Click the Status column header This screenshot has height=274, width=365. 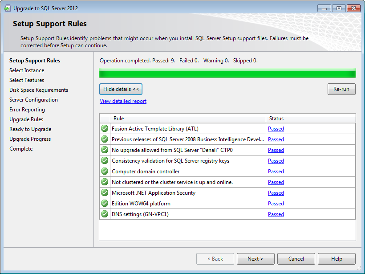tap(311, 119)
